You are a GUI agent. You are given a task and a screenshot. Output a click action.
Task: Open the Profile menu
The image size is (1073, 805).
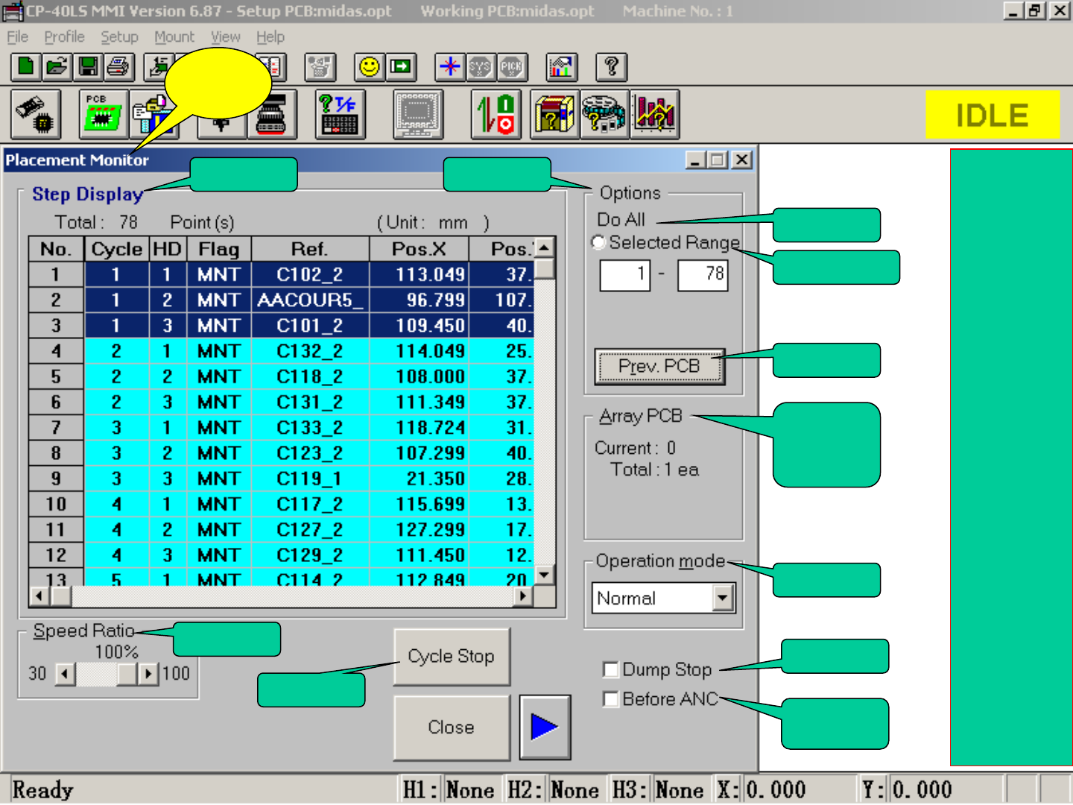tap(64, 37)
